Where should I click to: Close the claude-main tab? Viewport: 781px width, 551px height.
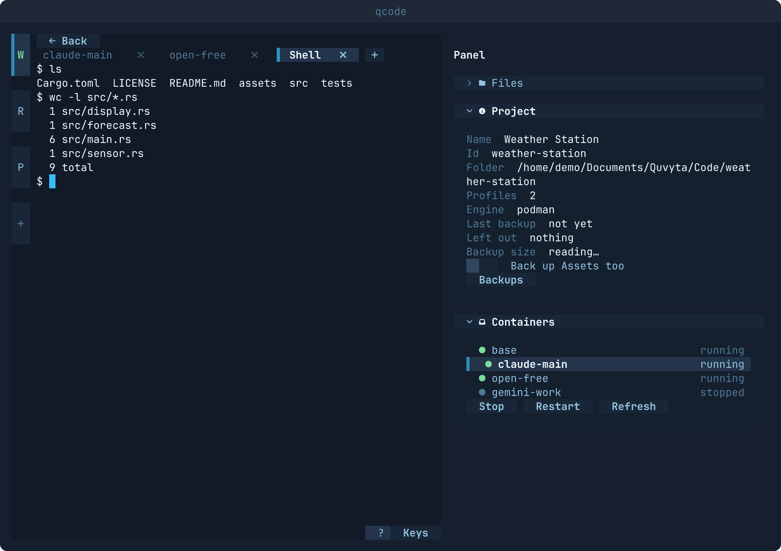click(141, 55)
